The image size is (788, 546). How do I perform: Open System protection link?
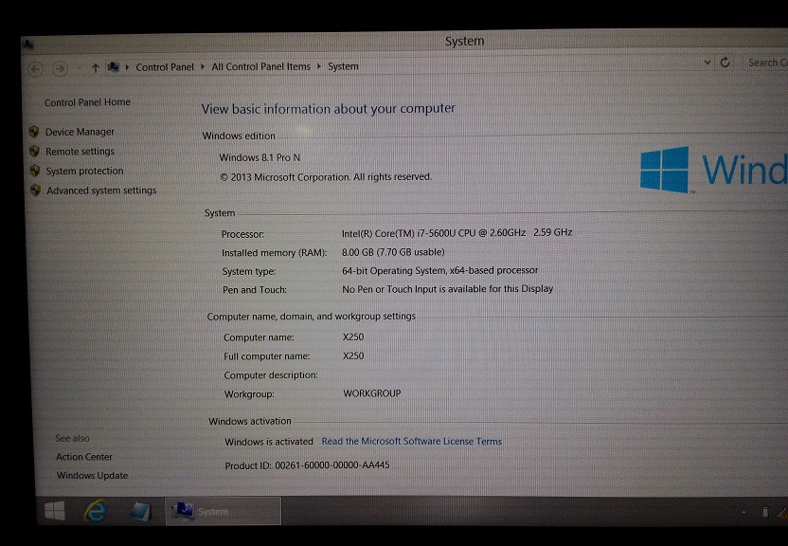click(84, 171)
